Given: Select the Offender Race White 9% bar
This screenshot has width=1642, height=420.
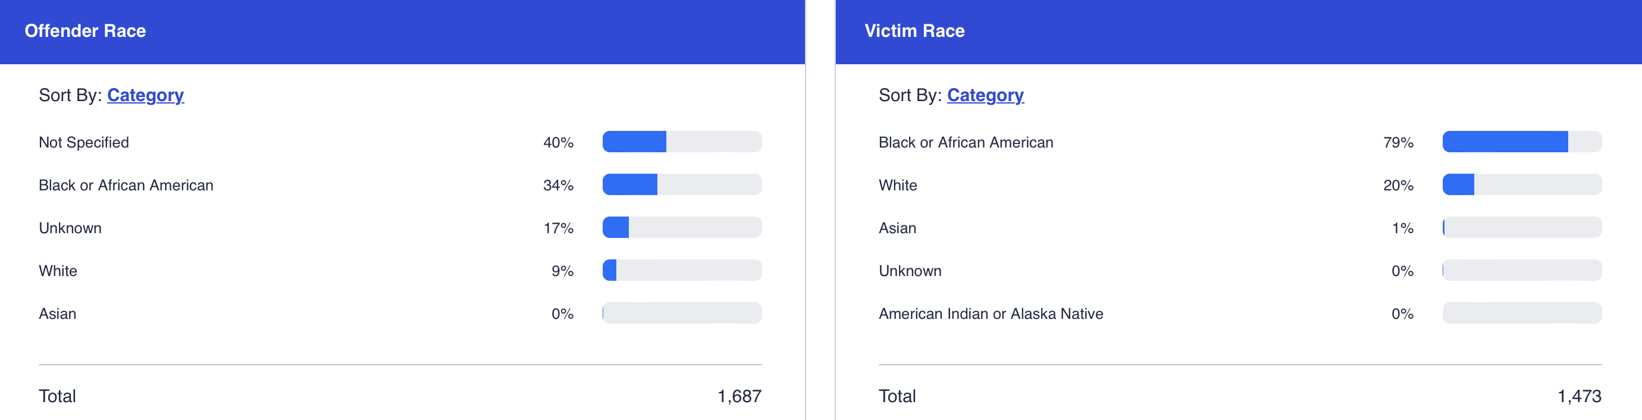Looking at the screenshot, I should [x=681, y=270].
